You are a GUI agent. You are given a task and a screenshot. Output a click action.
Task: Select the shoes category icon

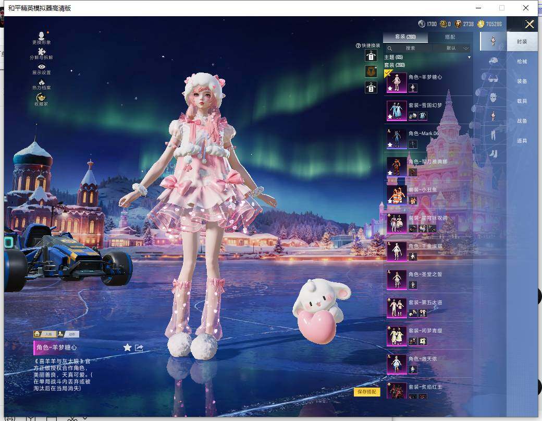493,153
